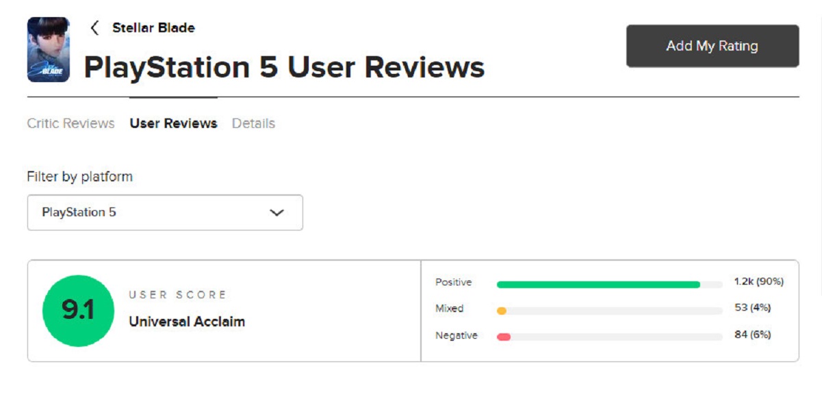Select the Mixed label
The height and width of the screenshot is (401, 822).
(x=450, y=309)
